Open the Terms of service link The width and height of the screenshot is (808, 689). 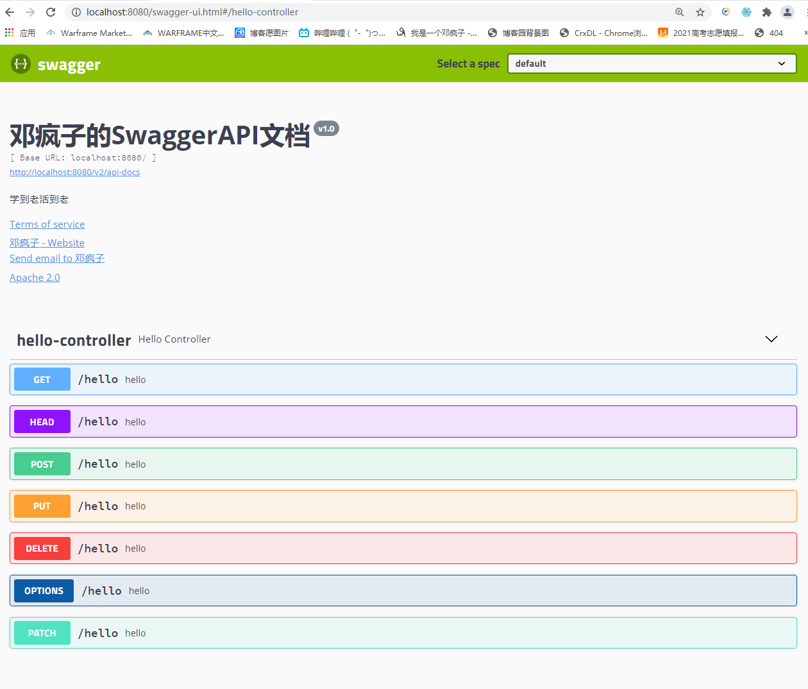tap(47, 224)
